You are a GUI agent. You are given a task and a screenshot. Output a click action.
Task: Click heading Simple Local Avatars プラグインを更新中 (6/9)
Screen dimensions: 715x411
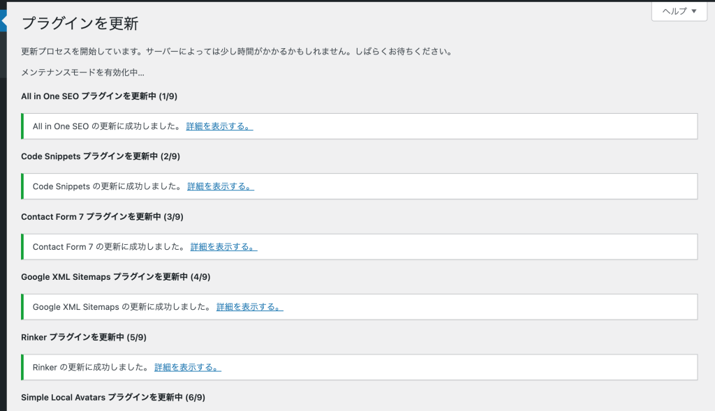tap(113, 397)
